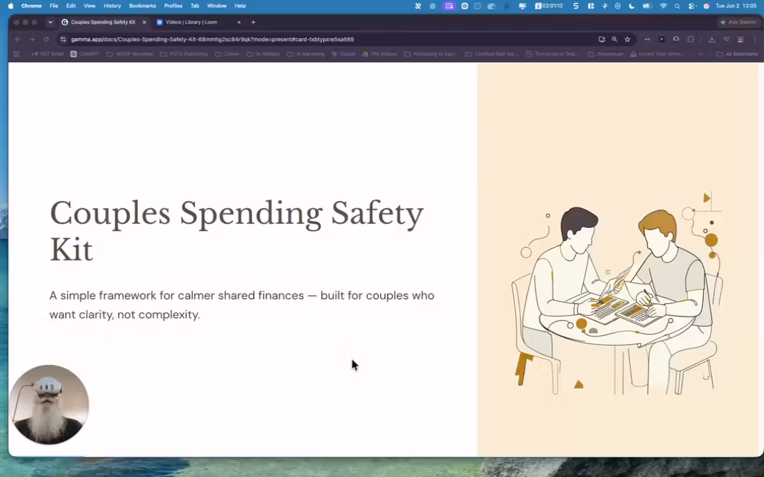The width and height of the screenshot is (764, 477).
Task: Open the Publishing to Expl... bookmark folder
Action: [430, 54]
